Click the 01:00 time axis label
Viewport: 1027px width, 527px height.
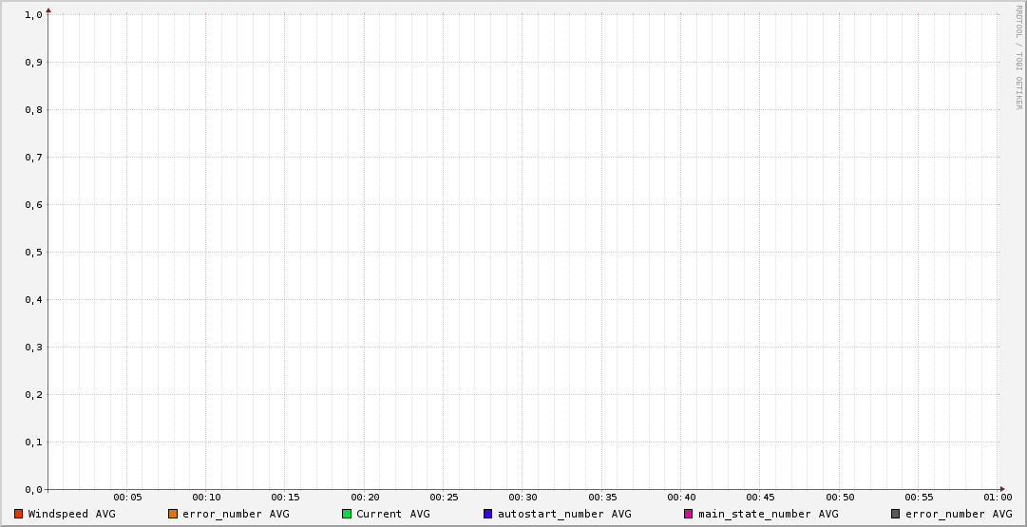click(998, 498)
